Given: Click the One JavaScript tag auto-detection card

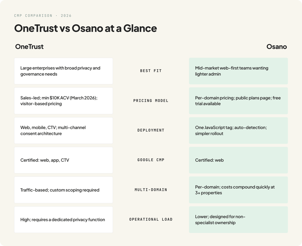Looking at the screenshot, I should pyautogui.click(x=238, y=130).
